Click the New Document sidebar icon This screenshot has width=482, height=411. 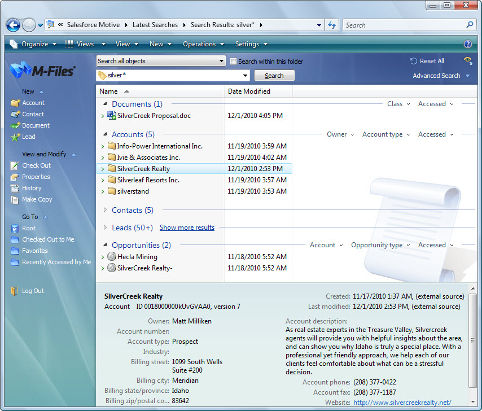(x=15, y=125)
